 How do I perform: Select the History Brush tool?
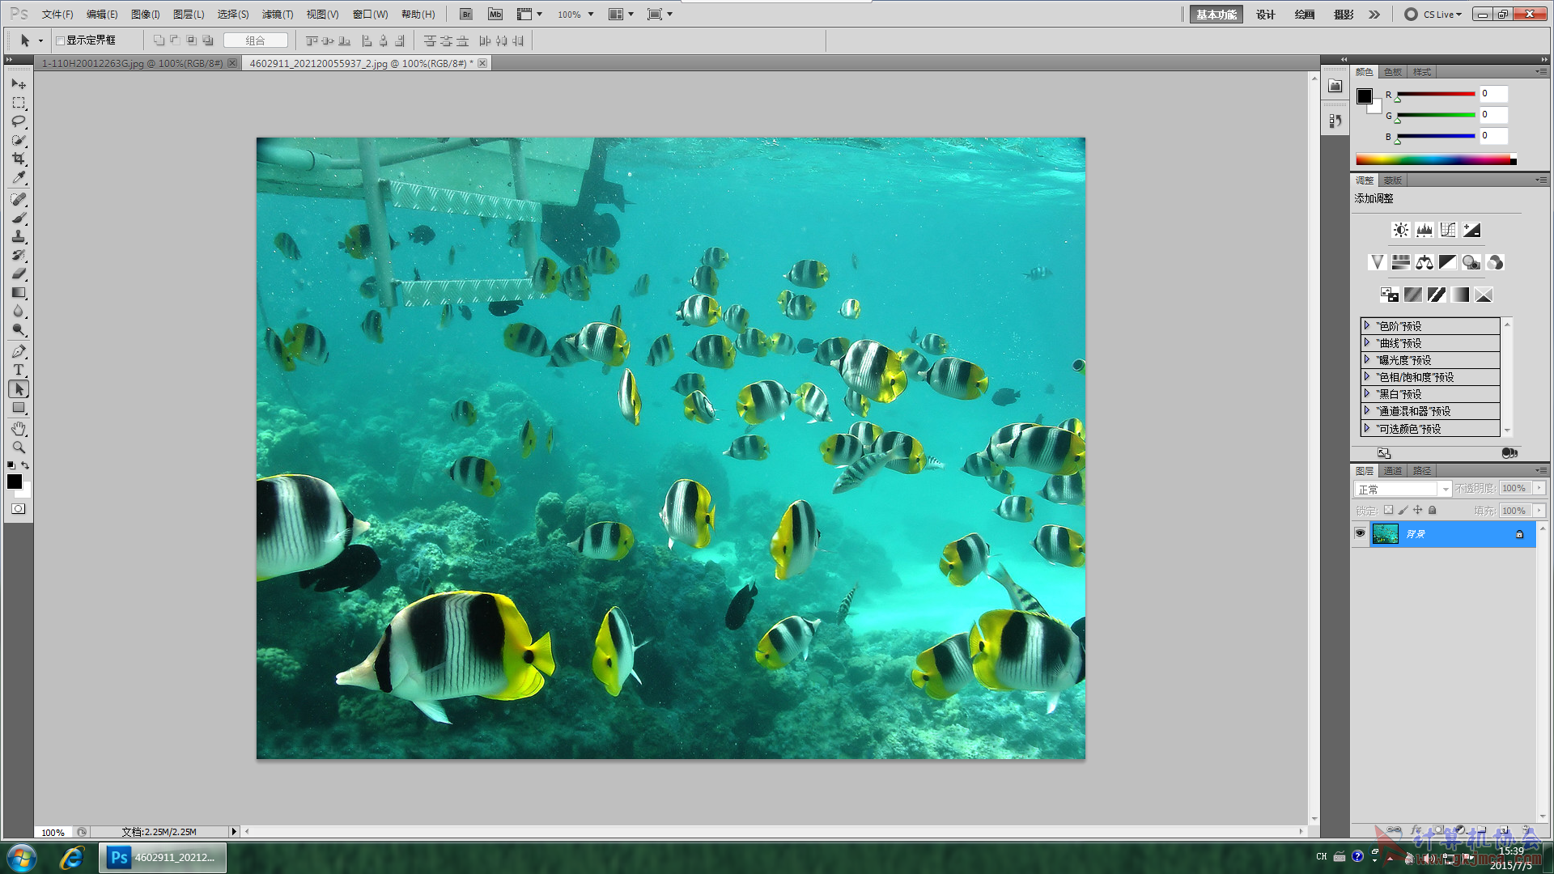pyautogui.click(x=19, y=255)
